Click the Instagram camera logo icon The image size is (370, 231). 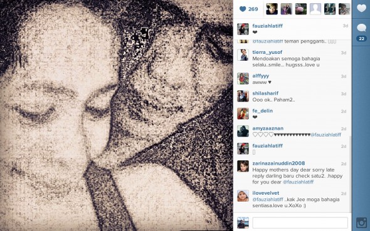click(361, 222)
